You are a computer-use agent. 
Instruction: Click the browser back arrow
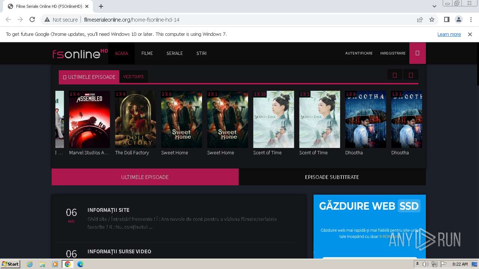8,19
